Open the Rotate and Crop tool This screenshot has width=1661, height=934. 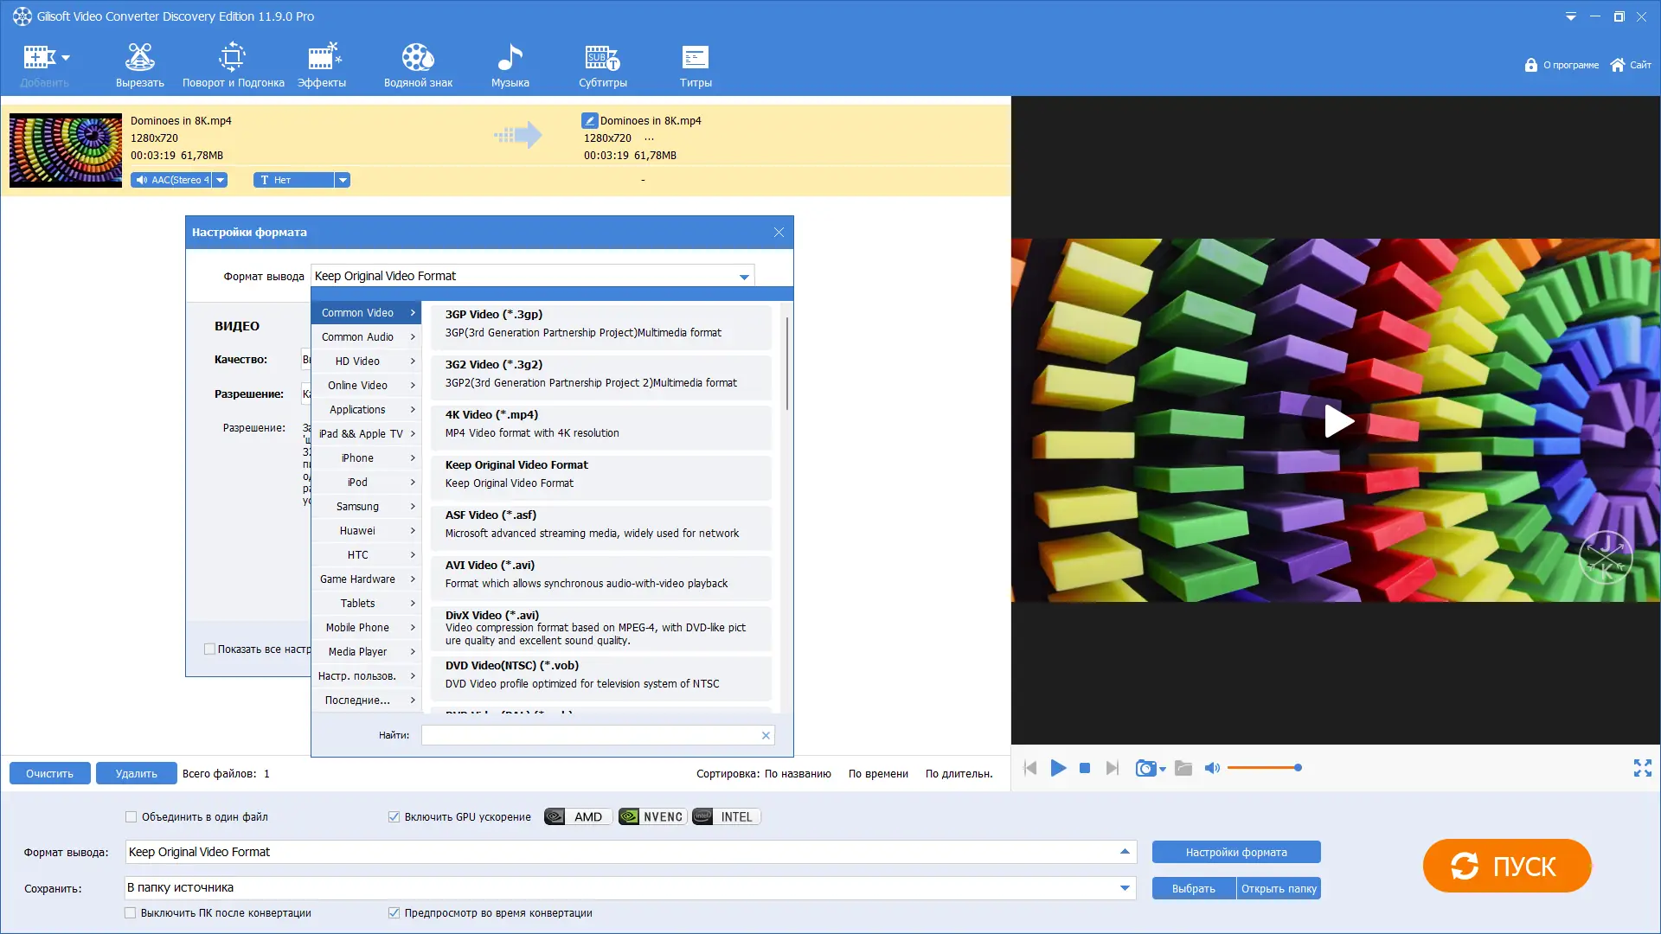233,66
